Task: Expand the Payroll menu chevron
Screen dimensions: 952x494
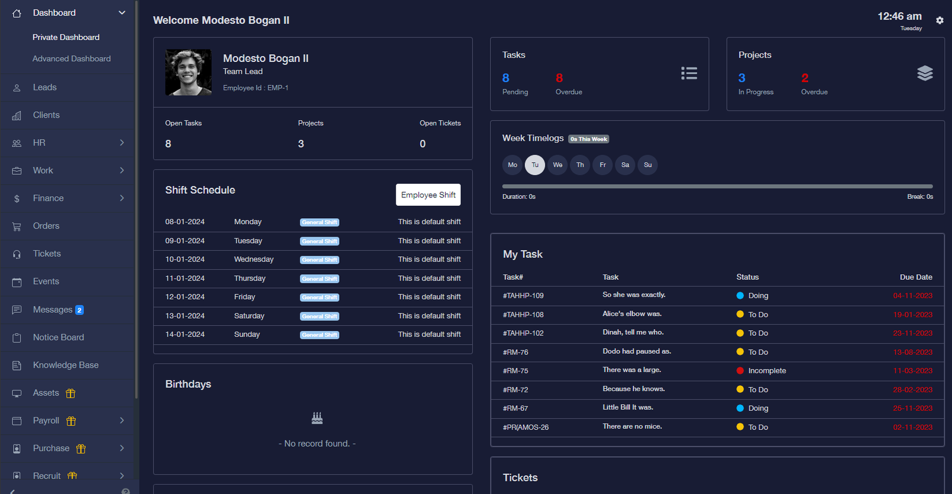Action: pos(122,420)
